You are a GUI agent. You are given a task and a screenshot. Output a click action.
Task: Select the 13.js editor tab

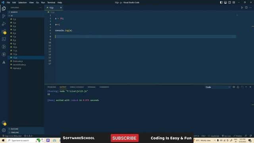[54, 8]
